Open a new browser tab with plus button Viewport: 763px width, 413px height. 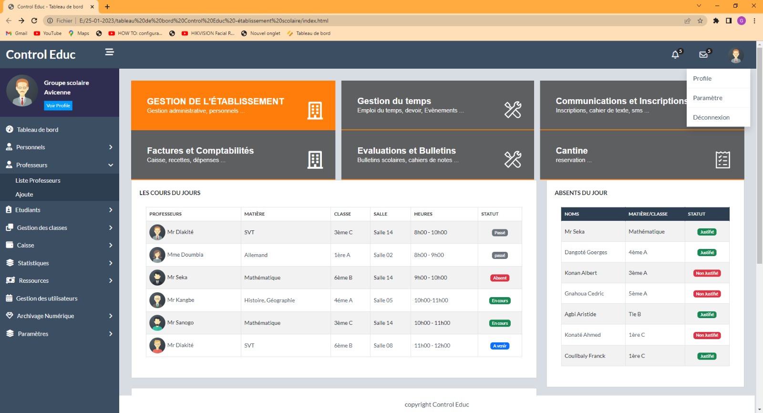107,7
